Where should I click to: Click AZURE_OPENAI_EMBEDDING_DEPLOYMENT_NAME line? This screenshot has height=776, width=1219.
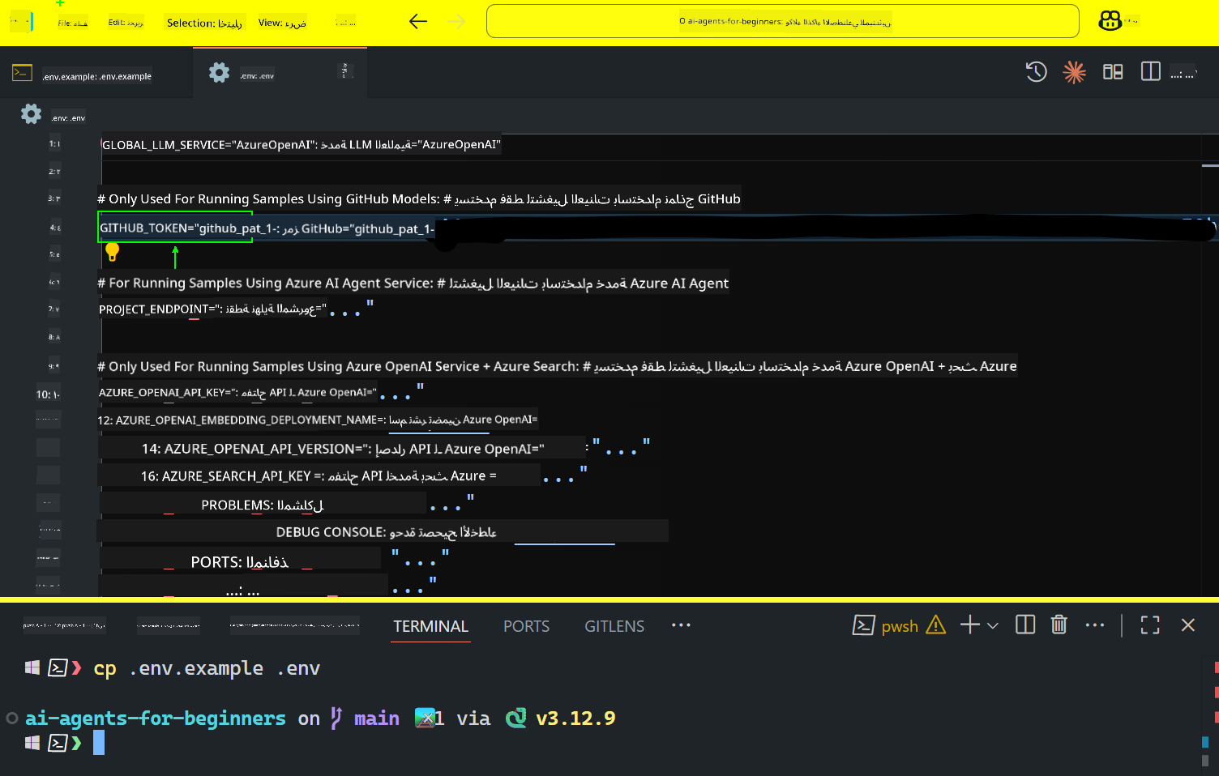click(x=318, y=420)
